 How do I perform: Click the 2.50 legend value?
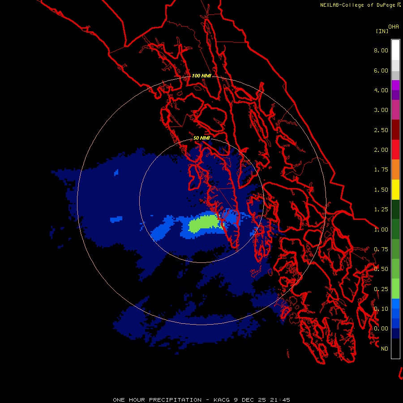pyautogui.click(x=381, y=130)
